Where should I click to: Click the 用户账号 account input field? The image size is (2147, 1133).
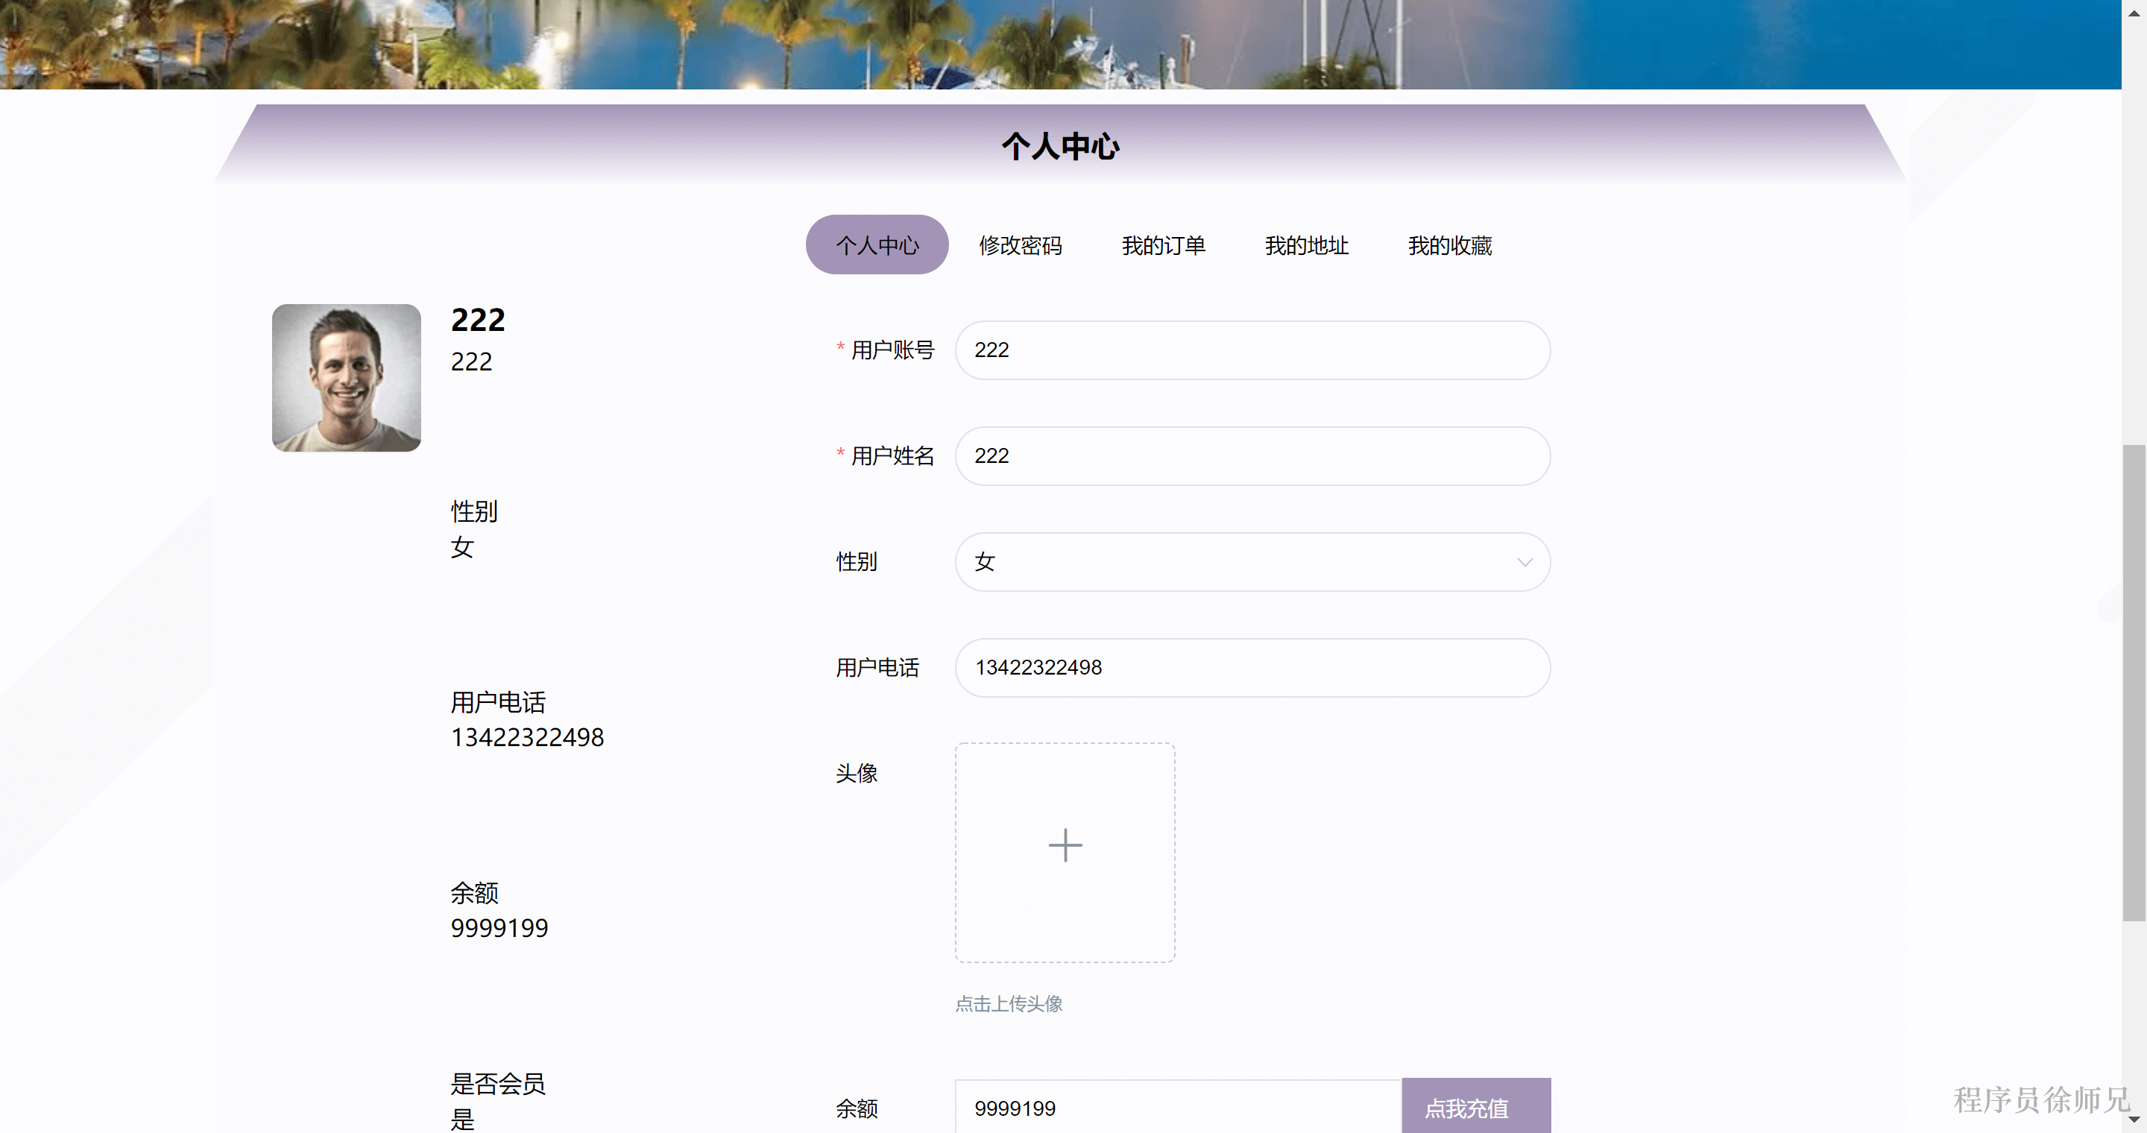(1250, 351)
